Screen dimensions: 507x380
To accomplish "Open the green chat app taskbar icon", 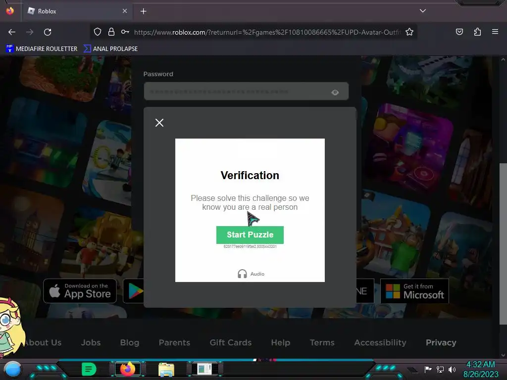I will pyautogui.click(x=89, y=369).
